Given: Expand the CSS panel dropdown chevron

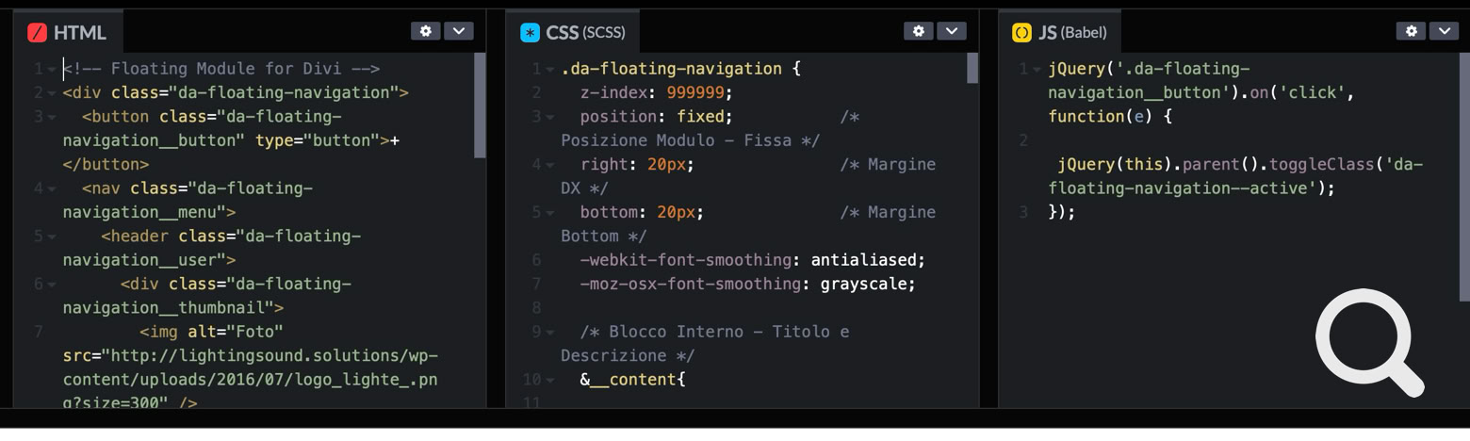Looking at the screenshot, I should click(x=952, y=31).
